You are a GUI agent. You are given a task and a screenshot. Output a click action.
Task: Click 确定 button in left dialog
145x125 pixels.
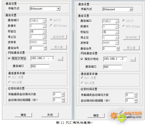23,115
